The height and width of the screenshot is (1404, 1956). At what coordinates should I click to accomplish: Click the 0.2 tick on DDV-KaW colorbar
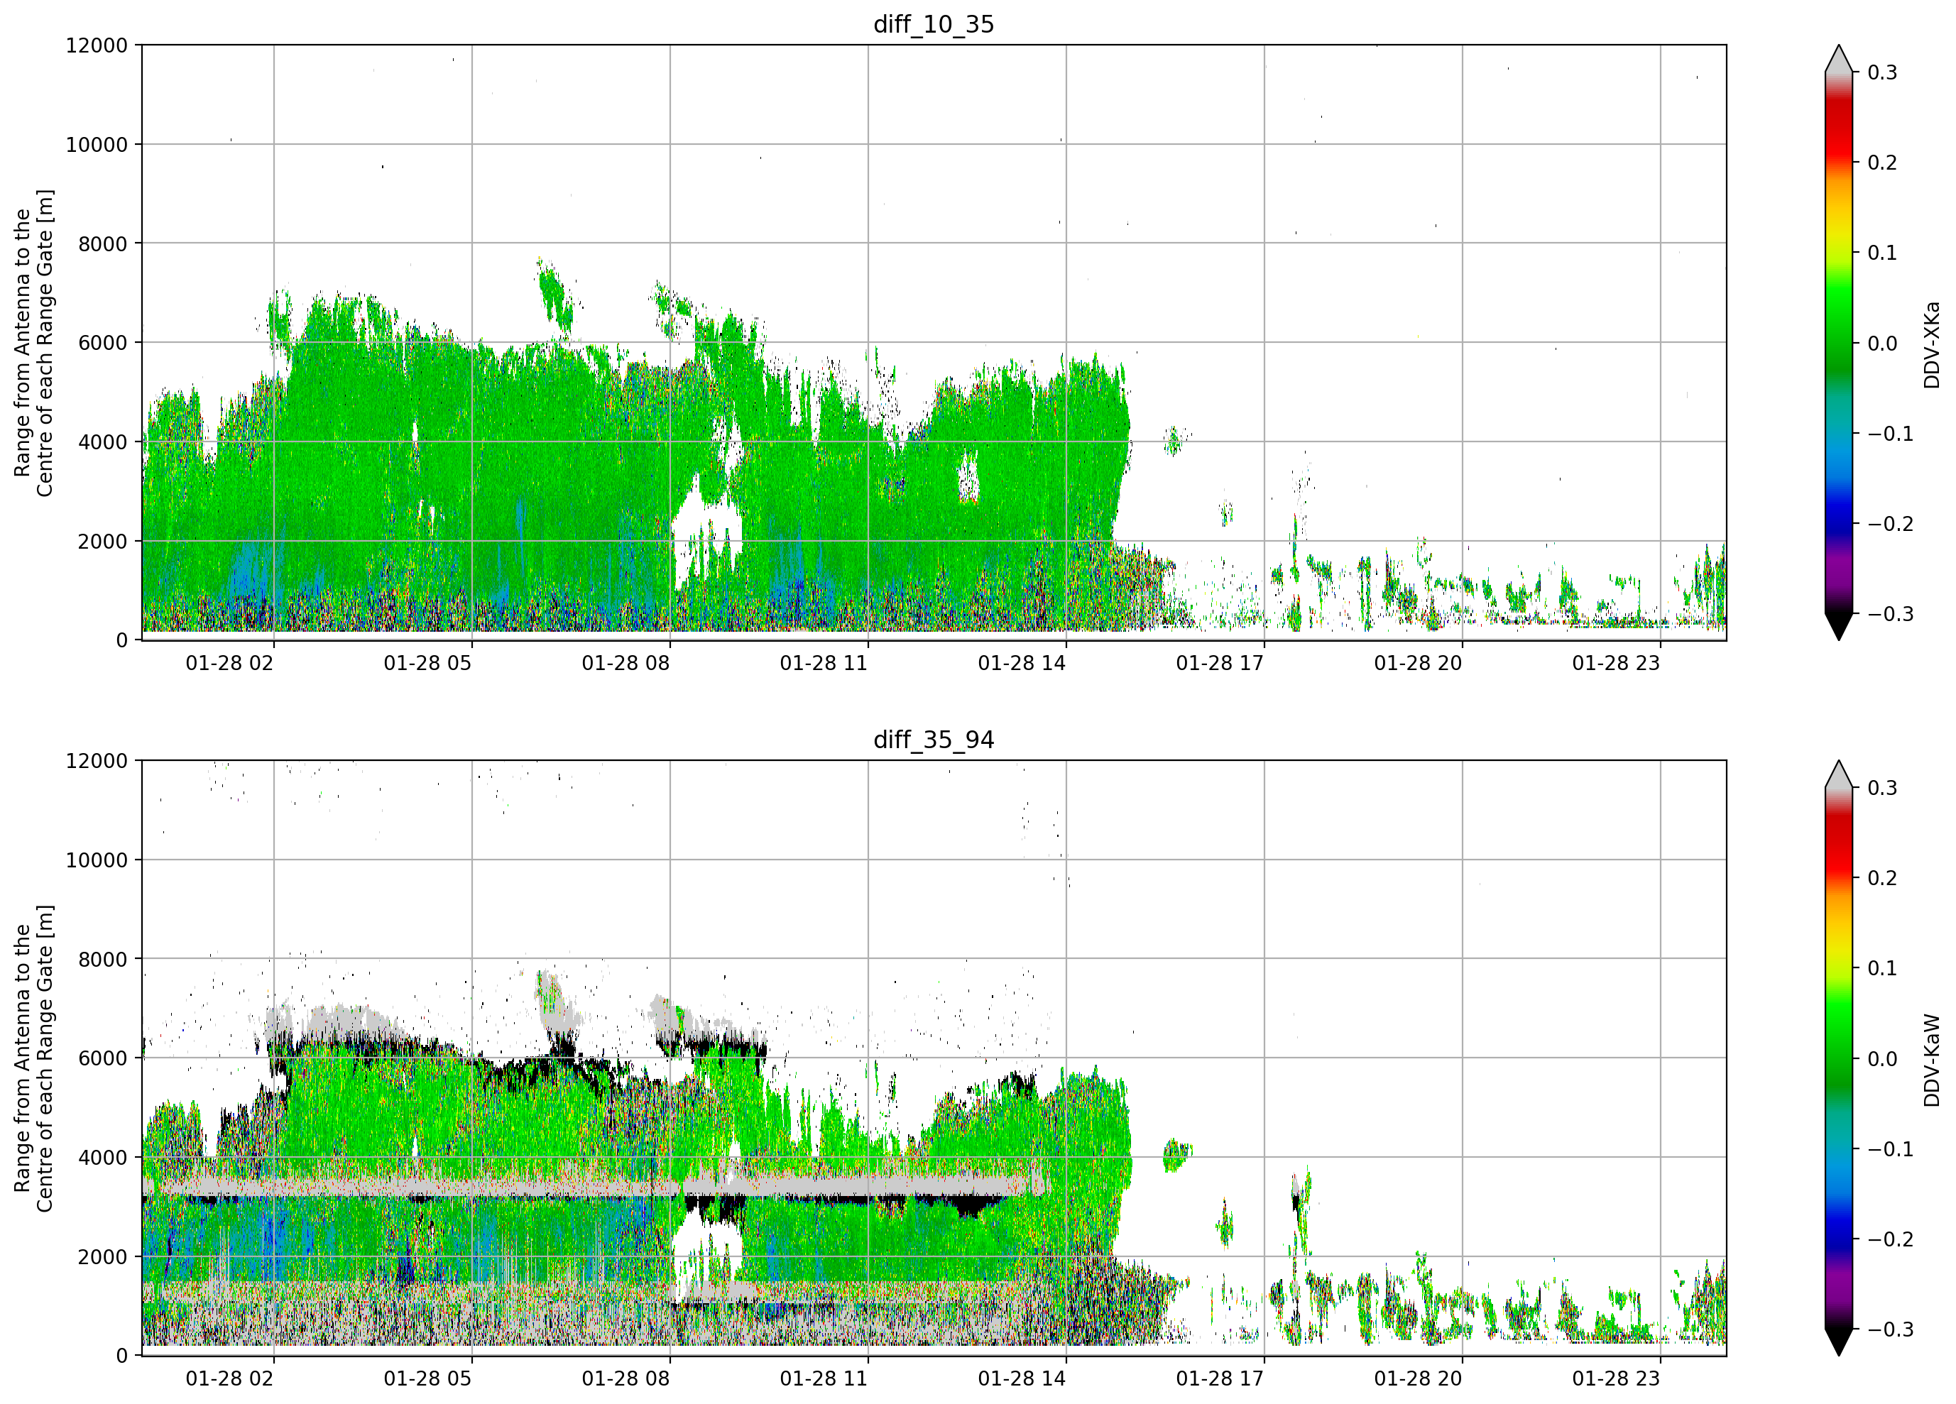tap(1882, 878)
